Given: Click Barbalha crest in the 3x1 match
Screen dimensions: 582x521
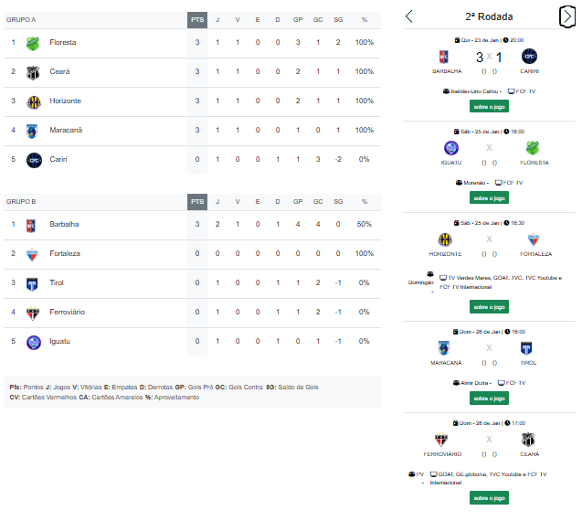Looking at the screenshot, I should pyautogui.click(x=443, y=57).
